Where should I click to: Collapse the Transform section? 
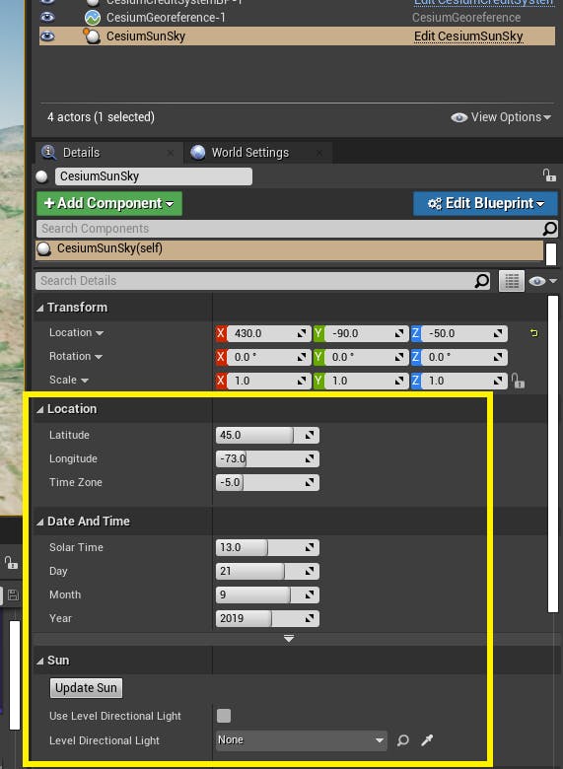tap(40, 308)
